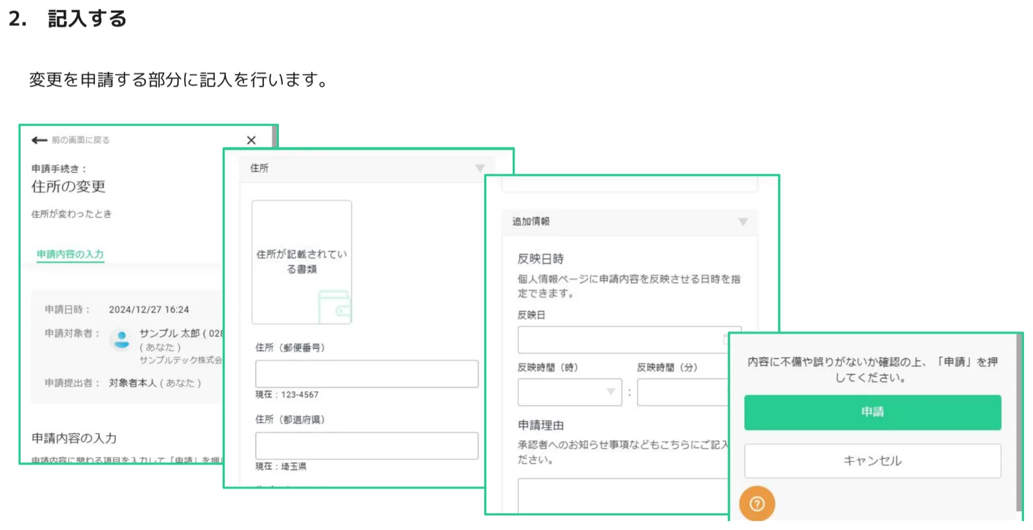Click the back arrow icon next to 前の画面に戻る
1033x530 pixels.
coord(39,140)
